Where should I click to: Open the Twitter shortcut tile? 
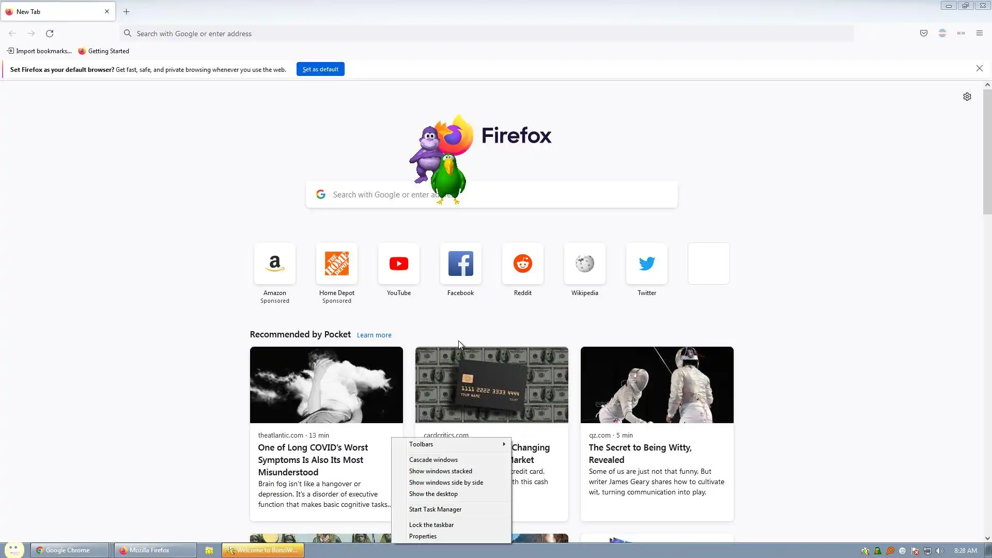click(646, 264)
